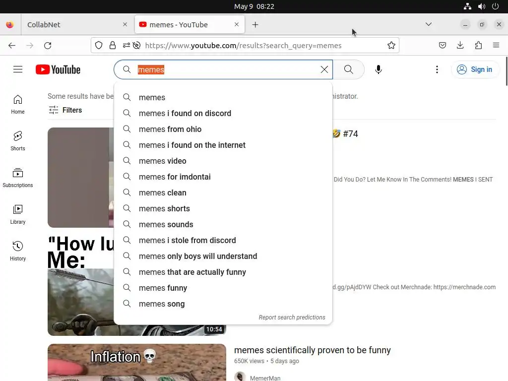Open MemerMan channel link
The width and height of the screenshot is (508, 381).
[x=265, y=378]
